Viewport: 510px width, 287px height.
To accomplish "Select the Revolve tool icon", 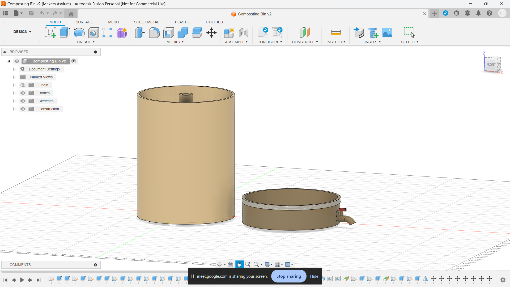I will pyautogui.click(x=79, y=33).
